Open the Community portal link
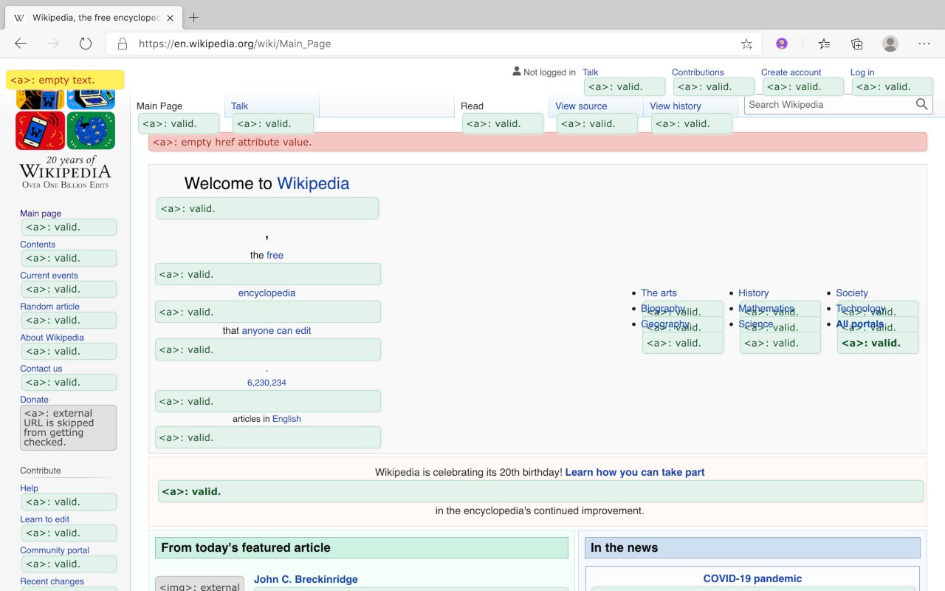 click(x=55, y=550)
